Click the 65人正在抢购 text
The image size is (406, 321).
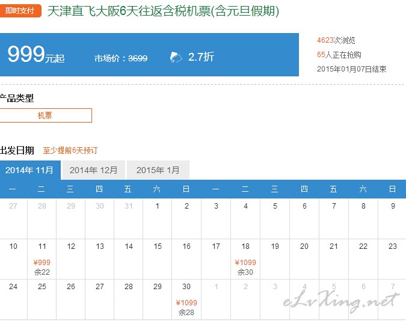click(x=339, y=55)
